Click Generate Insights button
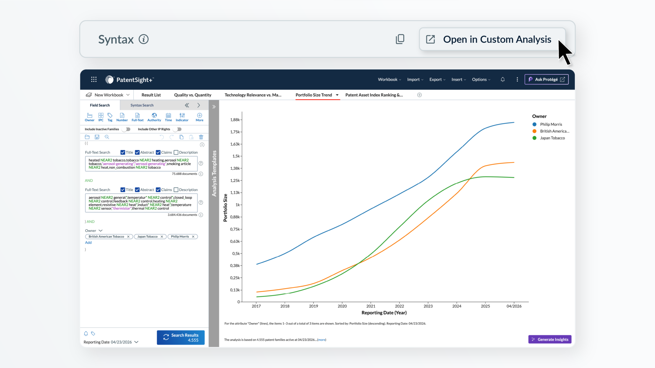This screenshot has width=655, height=368. click(x=550, y=339)
